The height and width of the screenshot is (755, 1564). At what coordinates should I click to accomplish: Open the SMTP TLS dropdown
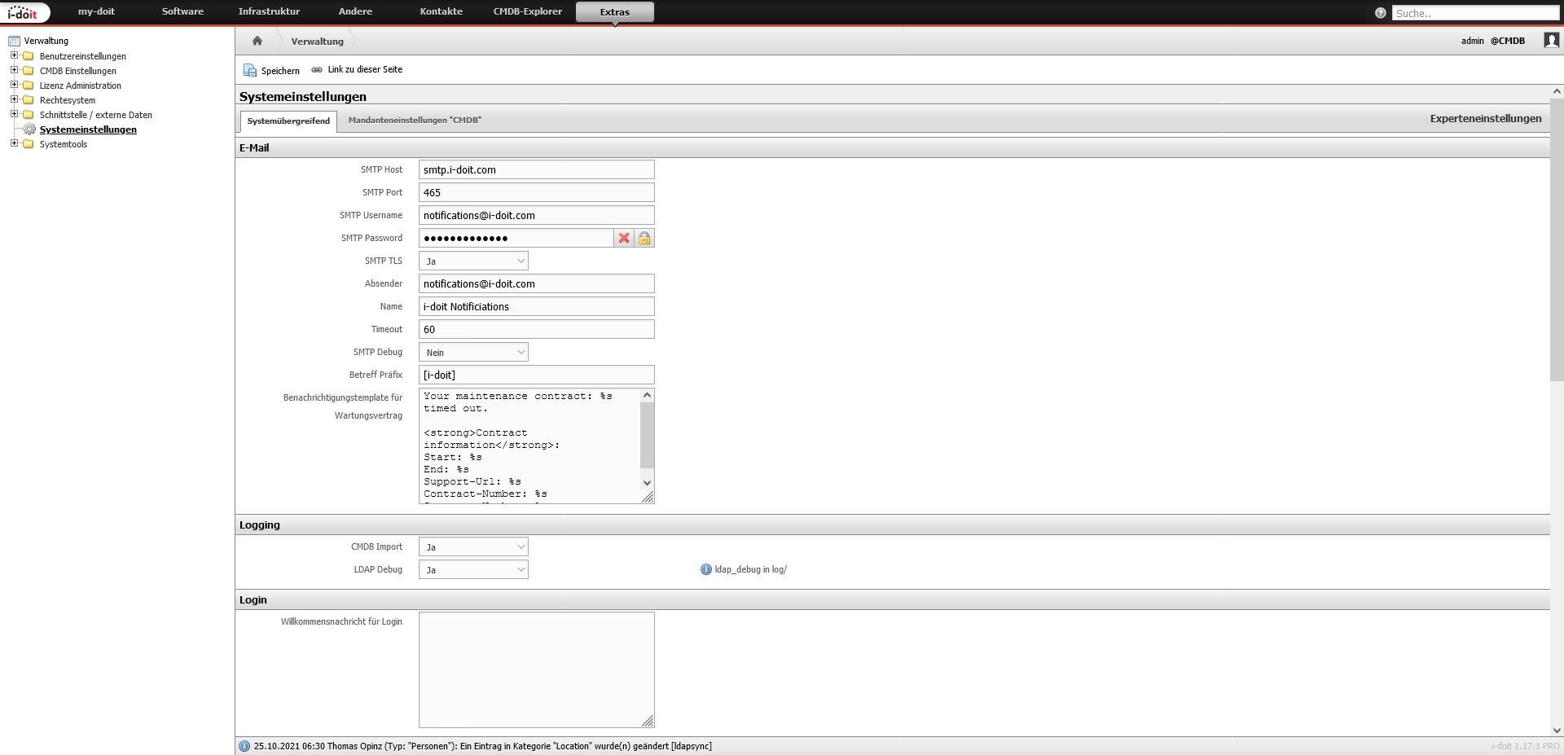click(473, 261)
